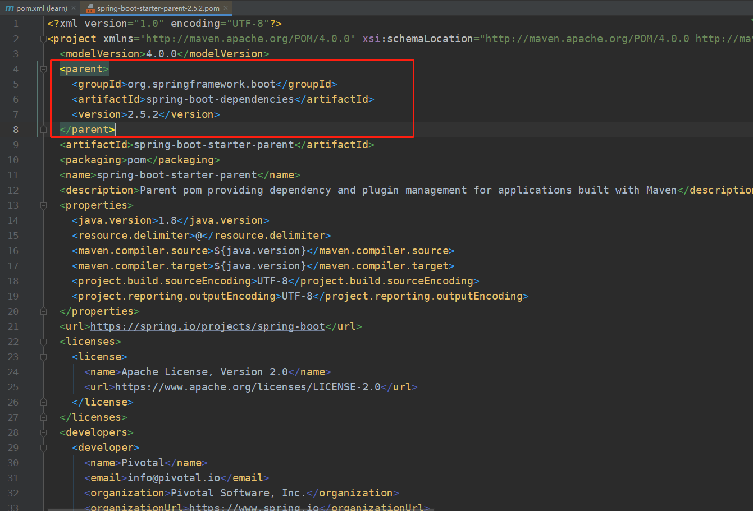
Task: Click the Maven 'm' icon on pom.xml tab
Action: pyautogui.click(x=9, y=8)
